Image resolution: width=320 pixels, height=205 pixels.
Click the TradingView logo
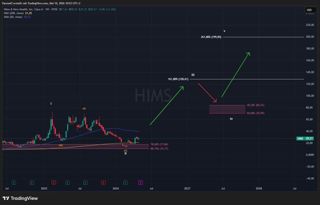click(20, 198)
